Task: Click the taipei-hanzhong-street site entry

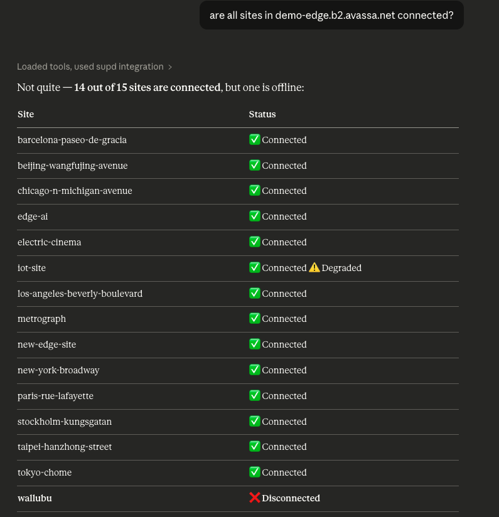Action: click(x=65, y=446)
